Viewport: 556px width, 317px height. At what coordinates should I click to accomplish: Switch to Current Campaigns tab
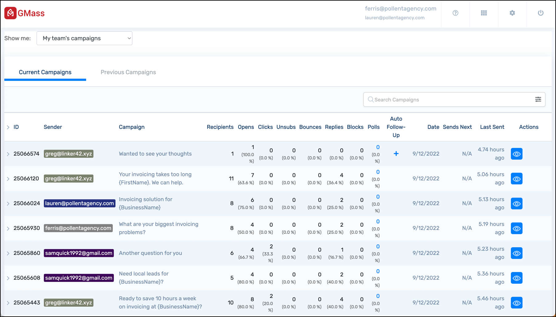45,72
